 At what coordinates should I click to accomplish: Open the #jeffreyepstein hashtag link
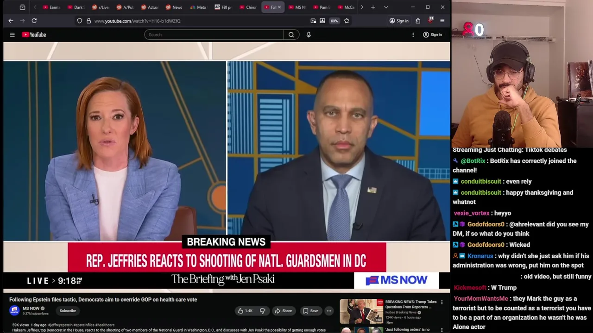[x=60, y=325]
